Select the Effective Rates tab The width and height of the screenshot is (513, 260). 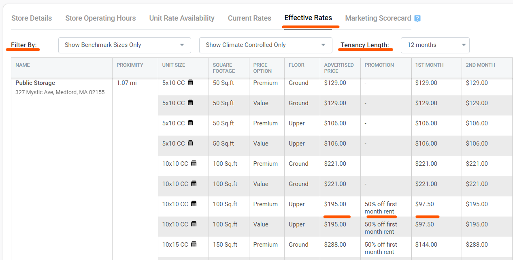coord(308,18)
